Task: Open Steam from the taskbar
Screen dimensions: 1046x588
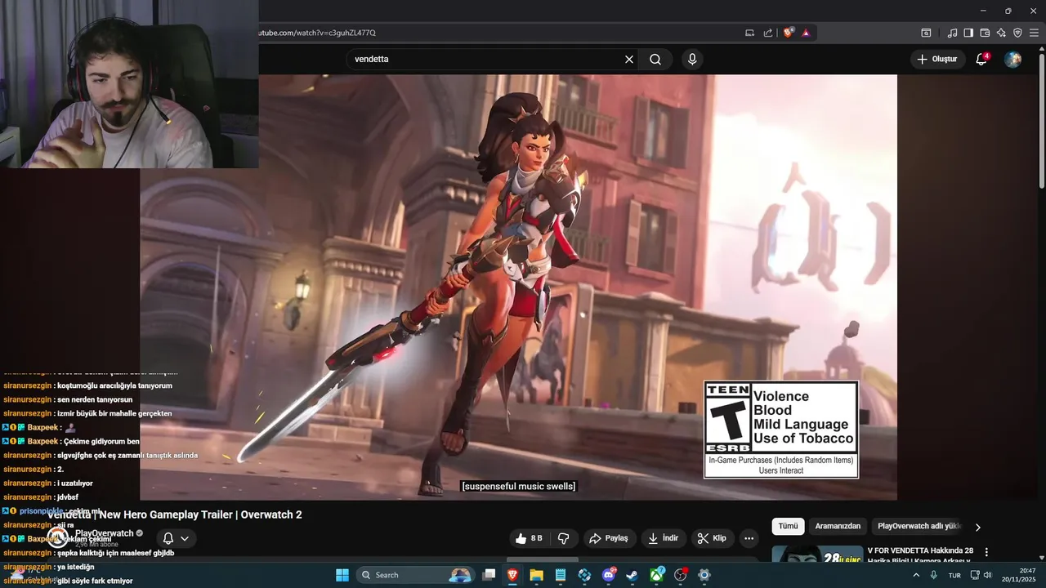Action: click(x=633, y=575)
